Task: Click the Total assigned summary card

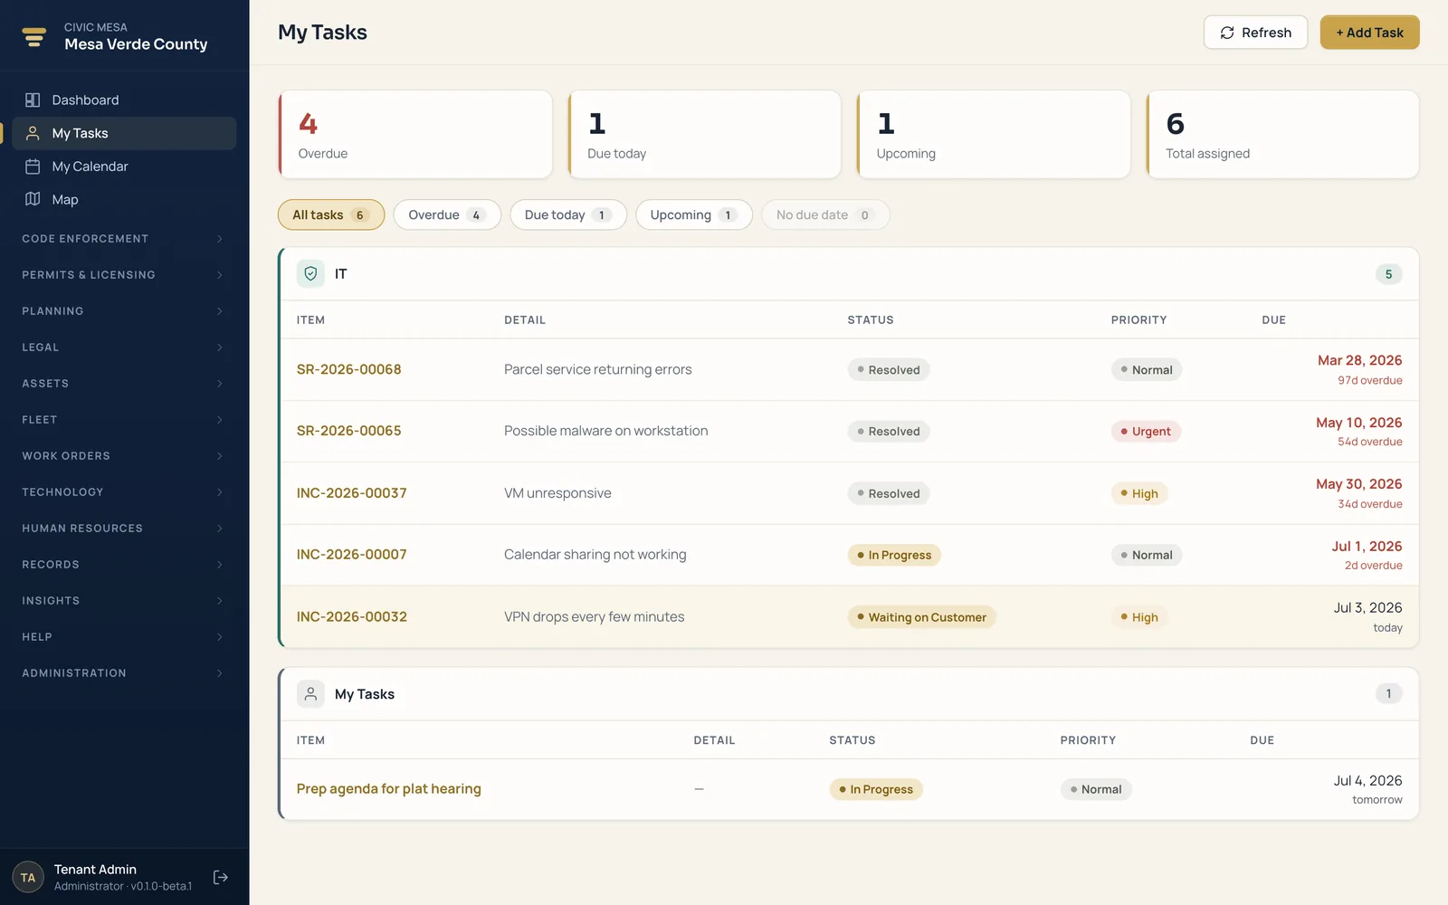Action: pos(1282,134)
